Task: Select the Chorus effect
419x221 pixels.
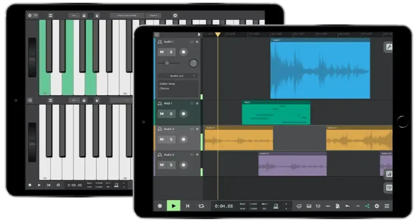Action: point(164,88)
